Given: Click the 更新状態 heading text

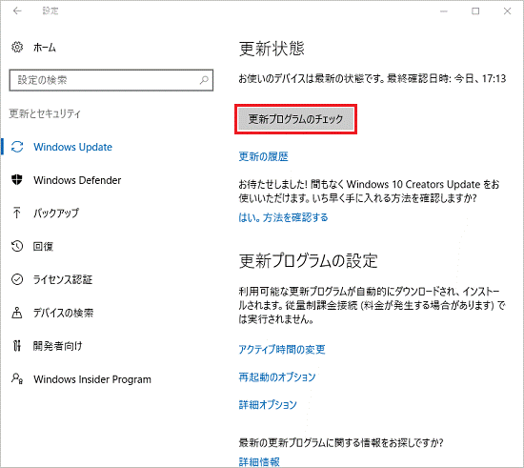Looking at the screenshot, I should [x=272, y=49].
